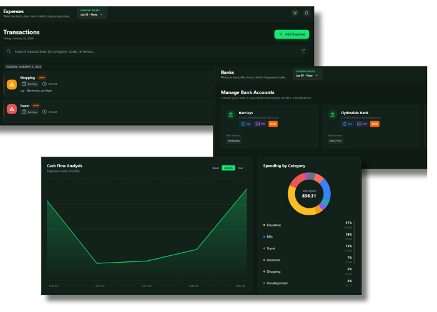Screen dimensions: 437x312
Task: Click the Barclays bank tag in Travel row
Action: pyautogui.click(x=29, y=112)
